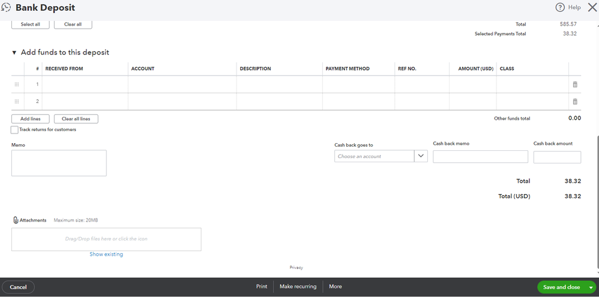Click the Choose an account field
The width and height of the screenshot is (599, 297).
tap(375, 156)
